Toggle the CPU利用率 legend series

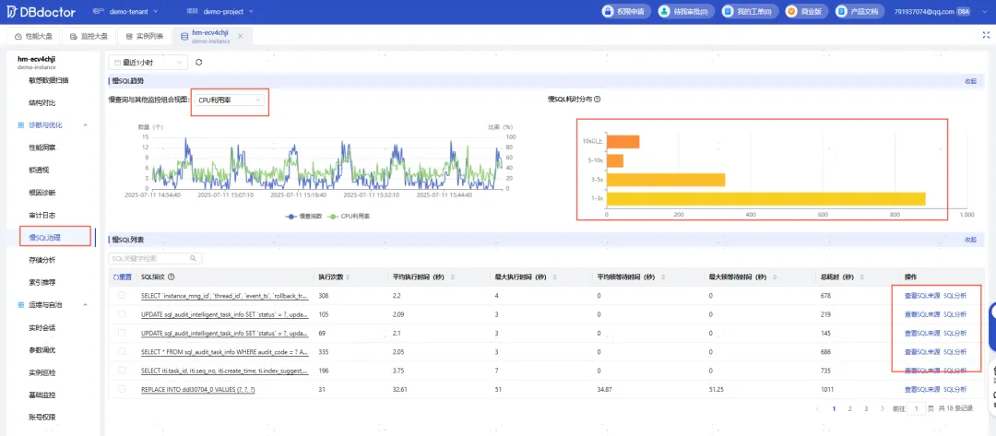349,217
